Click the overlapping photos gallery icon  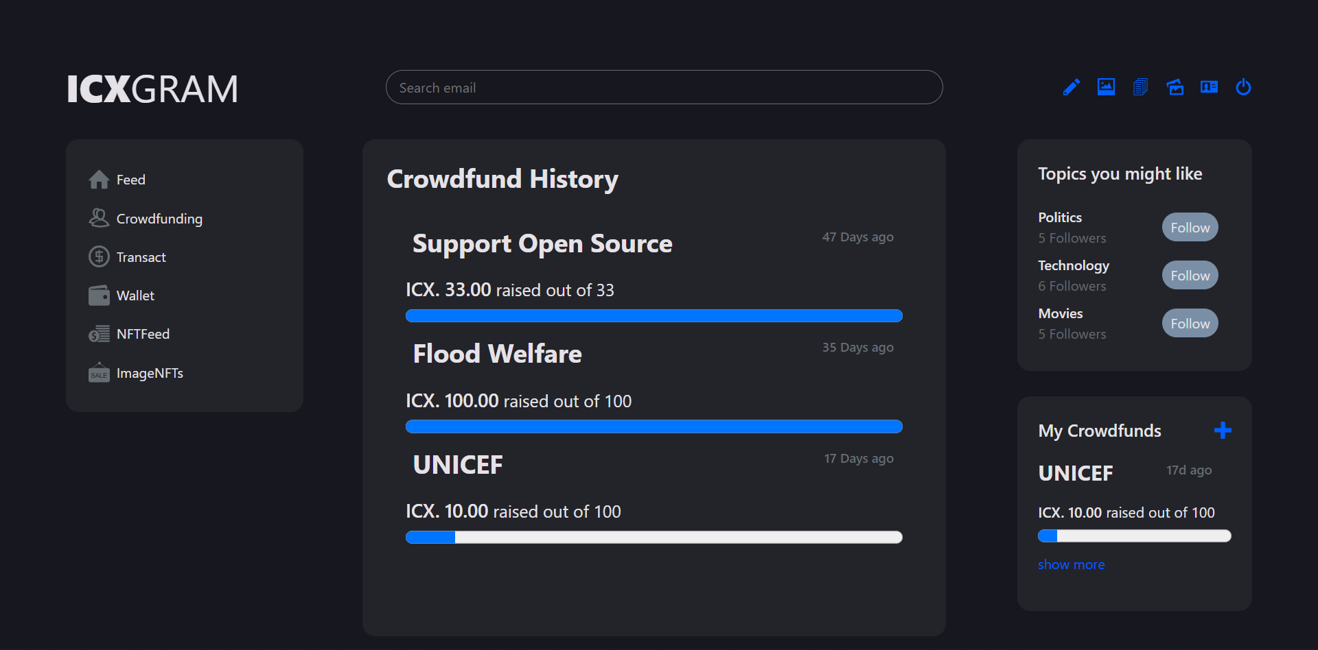(1175, 87)
